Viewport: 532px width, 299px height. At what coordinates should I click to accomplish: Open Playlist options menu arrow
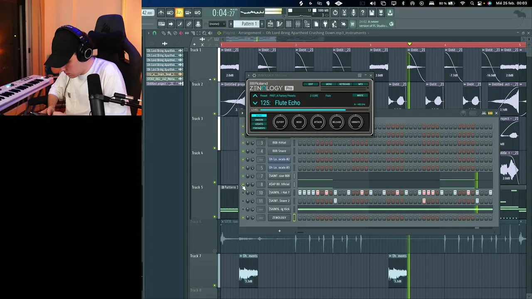click(149, 33)
